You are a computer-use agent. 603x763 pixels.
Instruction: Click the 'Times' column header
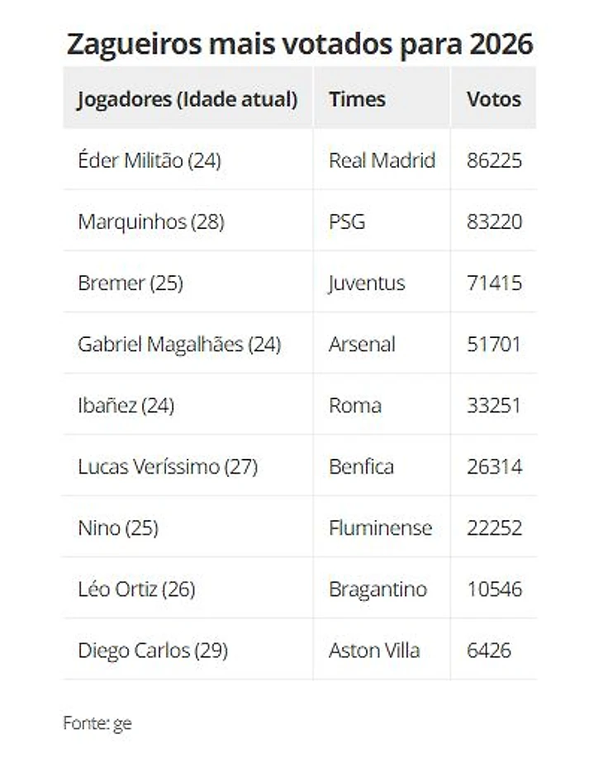point(357,99)
